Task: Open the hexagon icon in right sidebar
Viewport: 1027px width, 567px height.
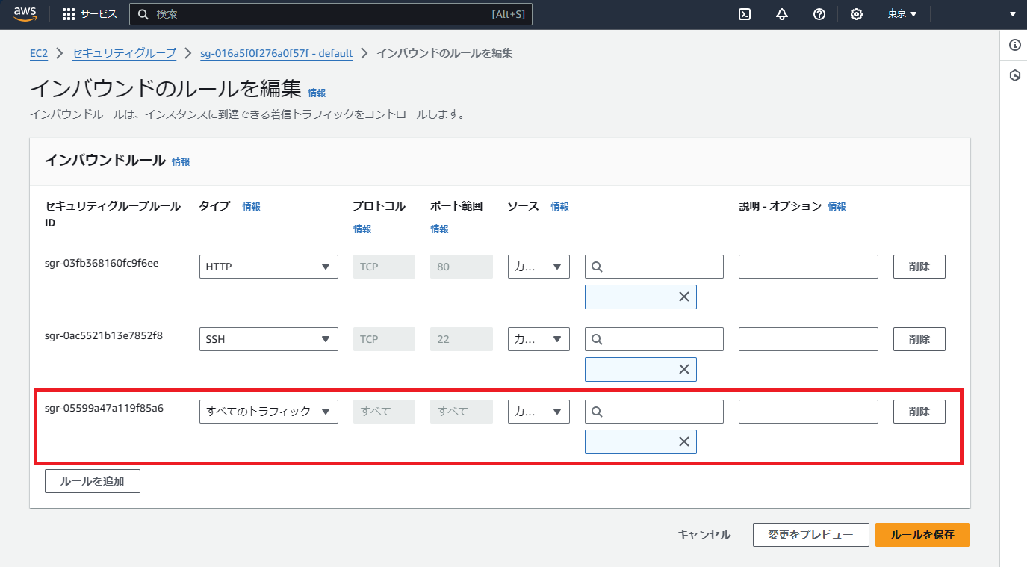Action: point(1014,75)
